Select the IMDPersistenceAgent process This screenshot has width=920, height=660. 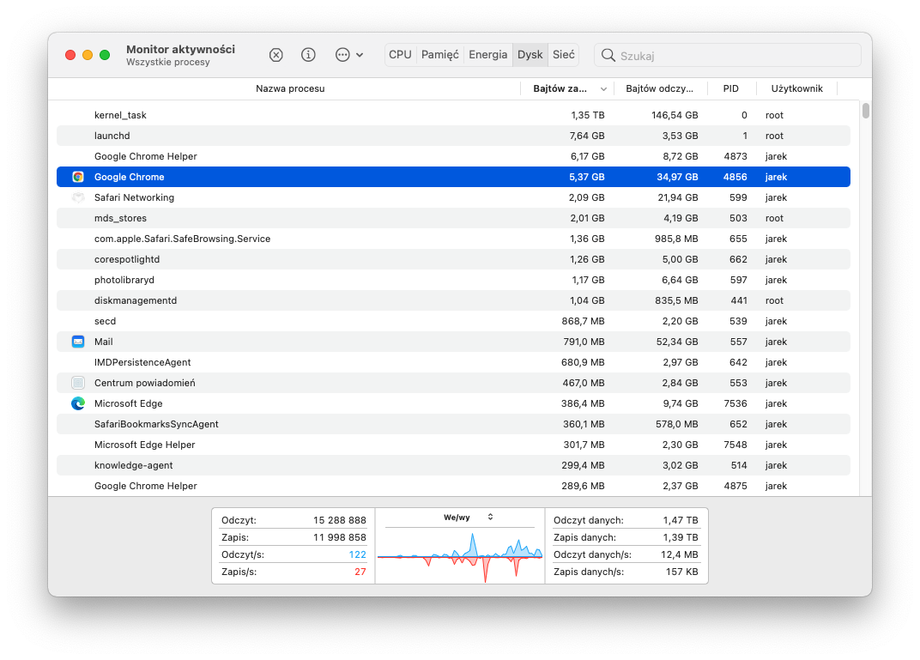(453, 362)
